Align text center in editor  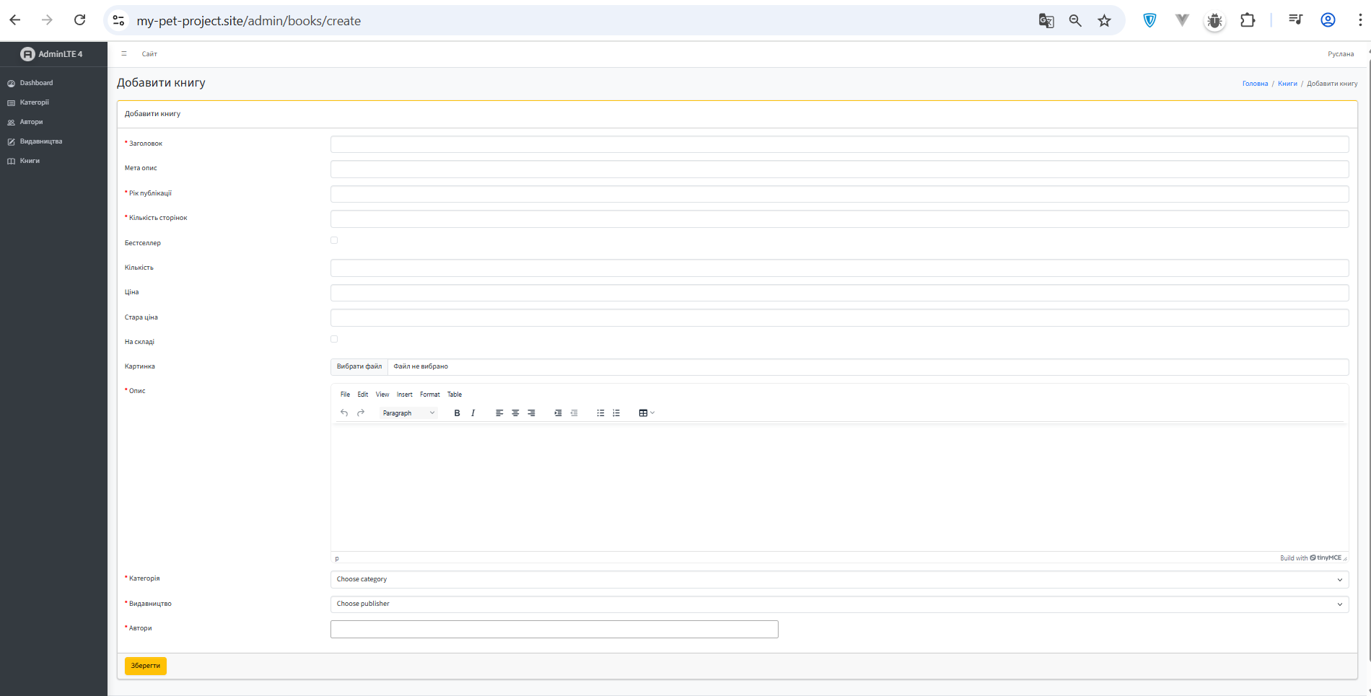click(x=515, y=413)
